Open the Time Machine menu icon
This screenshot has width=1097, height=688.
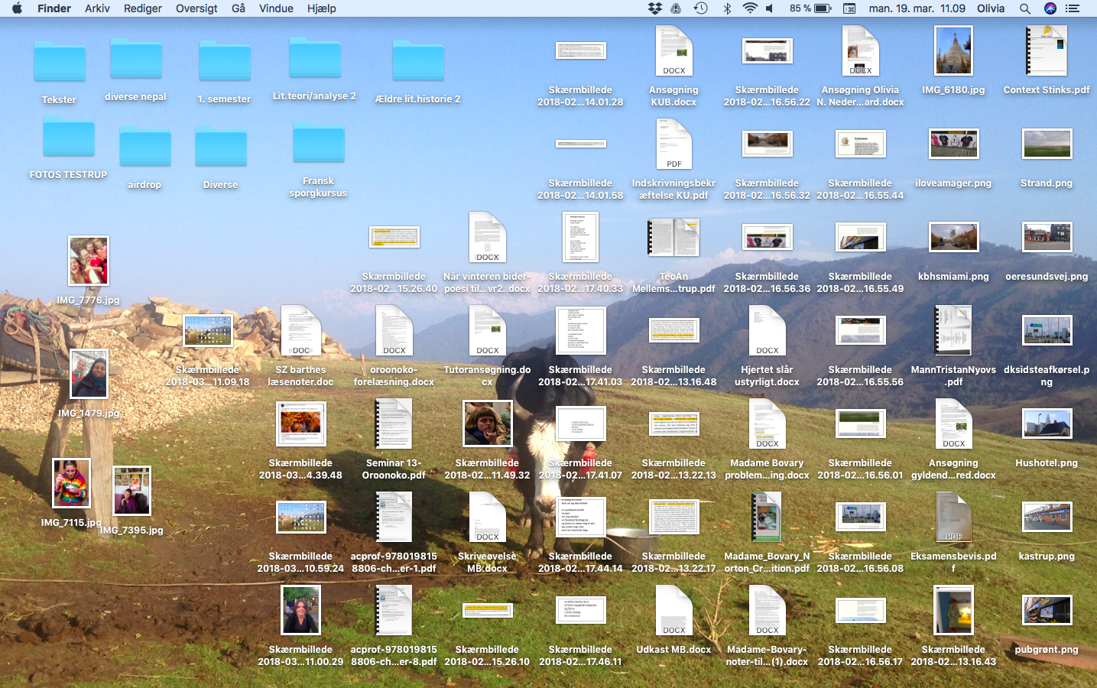pos(700,8)
